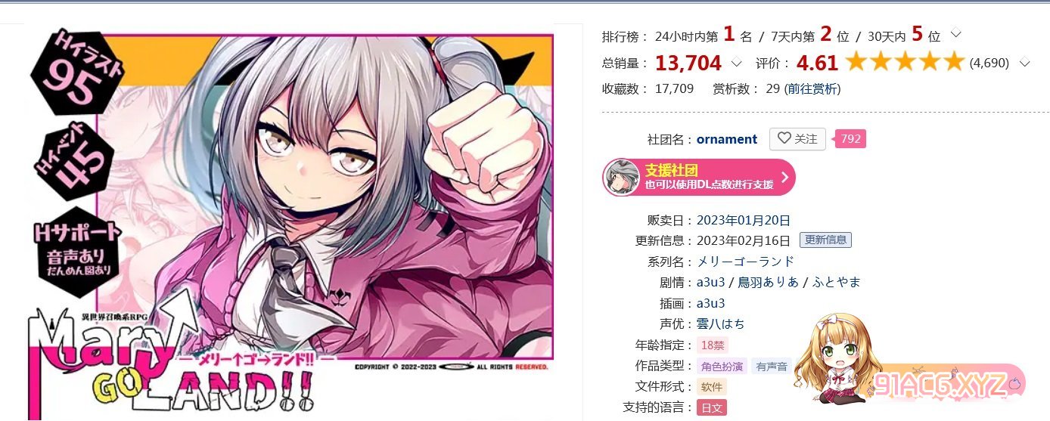Open the メリーゴーランド series link
Viewport: 1050px width, 421px height.
[745, 262]
